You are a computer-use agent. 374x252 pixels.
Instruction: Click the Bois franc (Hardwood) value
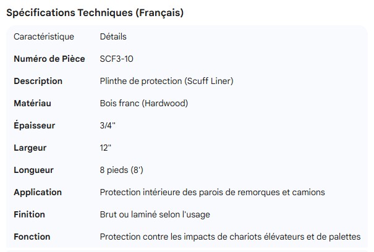click(x=143, y=103)
